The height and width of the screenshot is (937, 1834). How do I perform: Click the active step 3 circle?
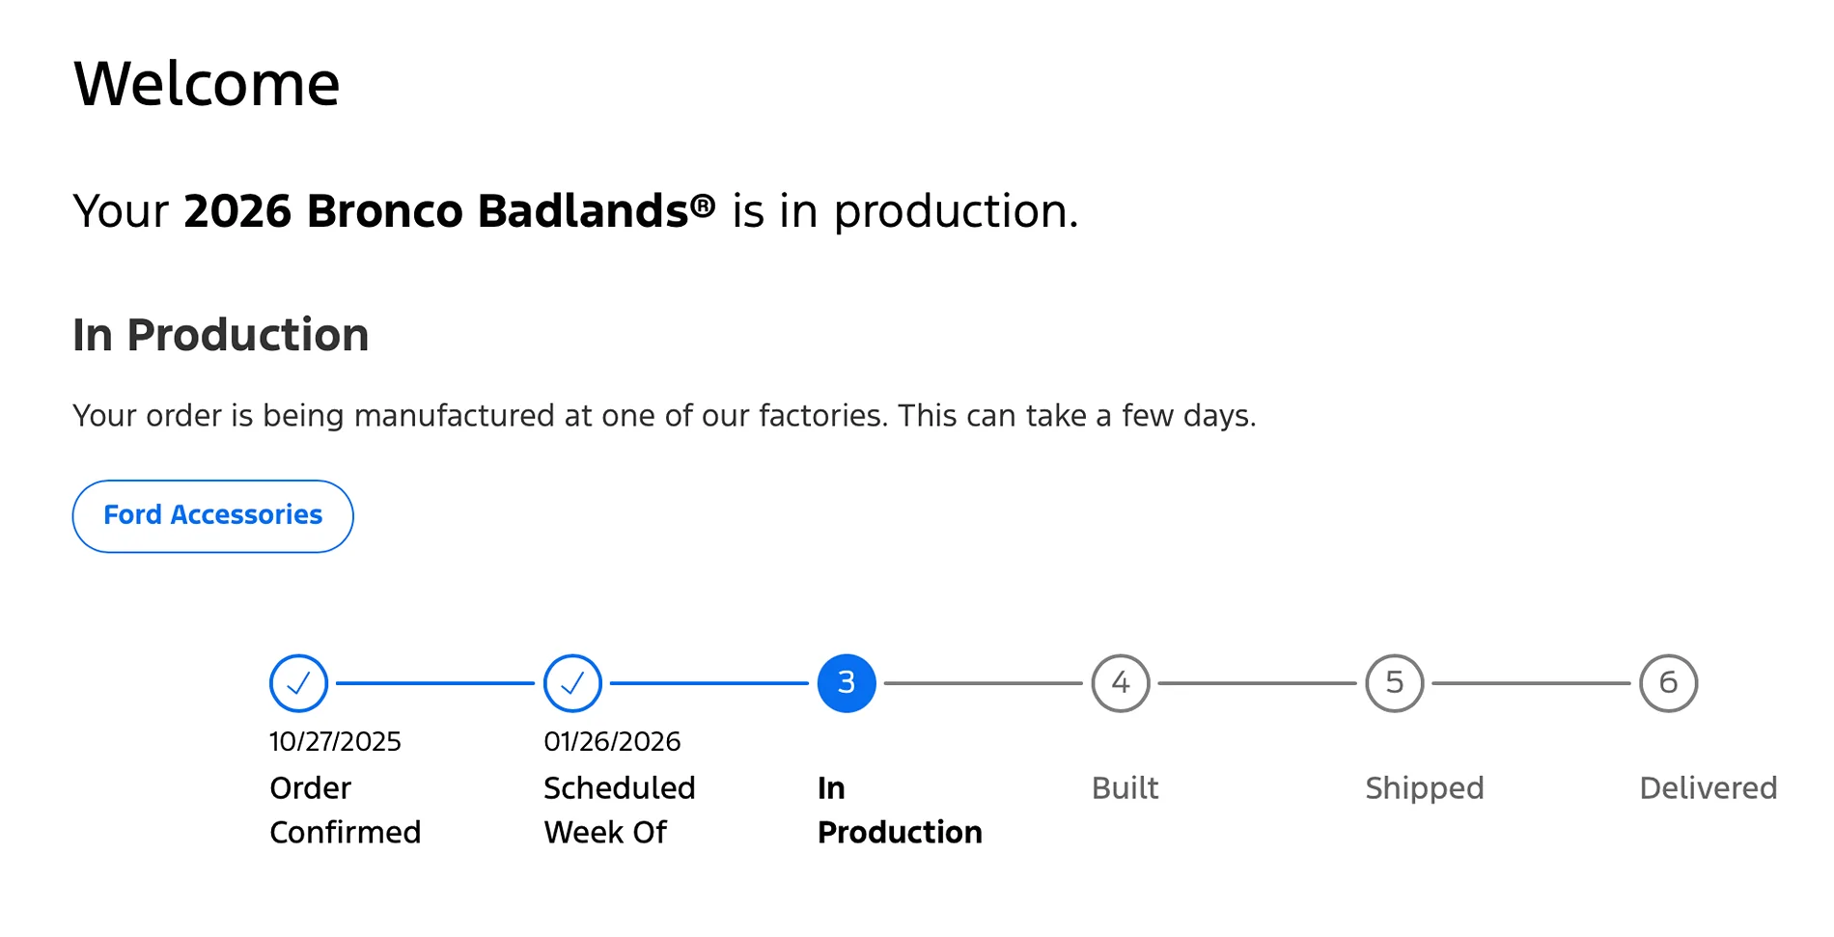click(847, 683)
